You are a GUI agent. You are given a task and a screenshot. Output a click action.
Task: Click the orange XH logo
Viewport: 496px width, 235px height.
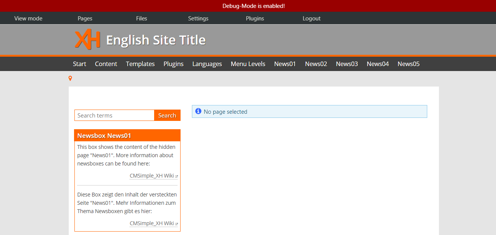coord(87,40)
